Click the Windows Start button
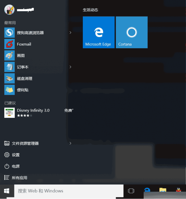The width and height of the screenshot is (186, 199). click(x=7, y=191)
